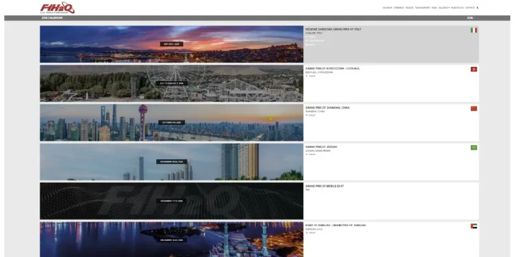Click venue pin icon under Kyrgyzstan Grand Prix
This screenshot has width=515, height=257.
pos(306,76)
